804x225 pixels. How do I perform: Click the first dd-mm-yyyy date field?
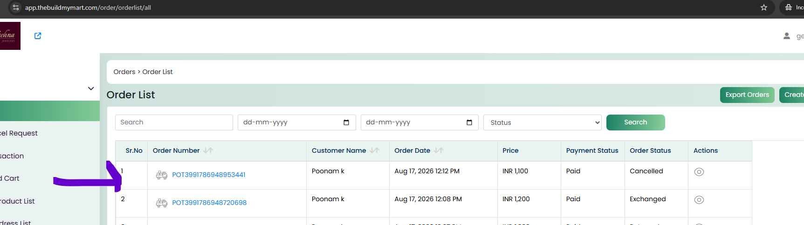297,123
